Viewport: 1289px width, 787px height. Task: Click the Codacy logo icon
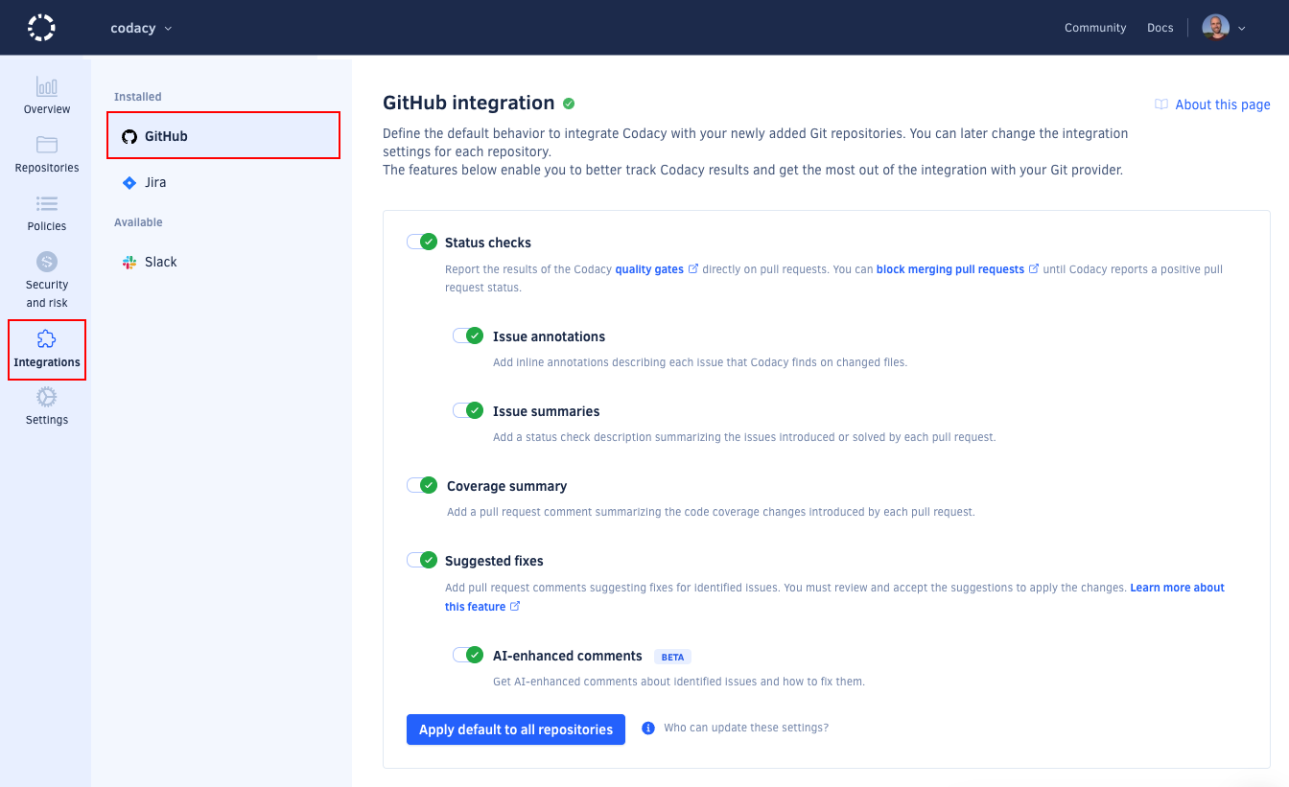[x=41, y=28]
